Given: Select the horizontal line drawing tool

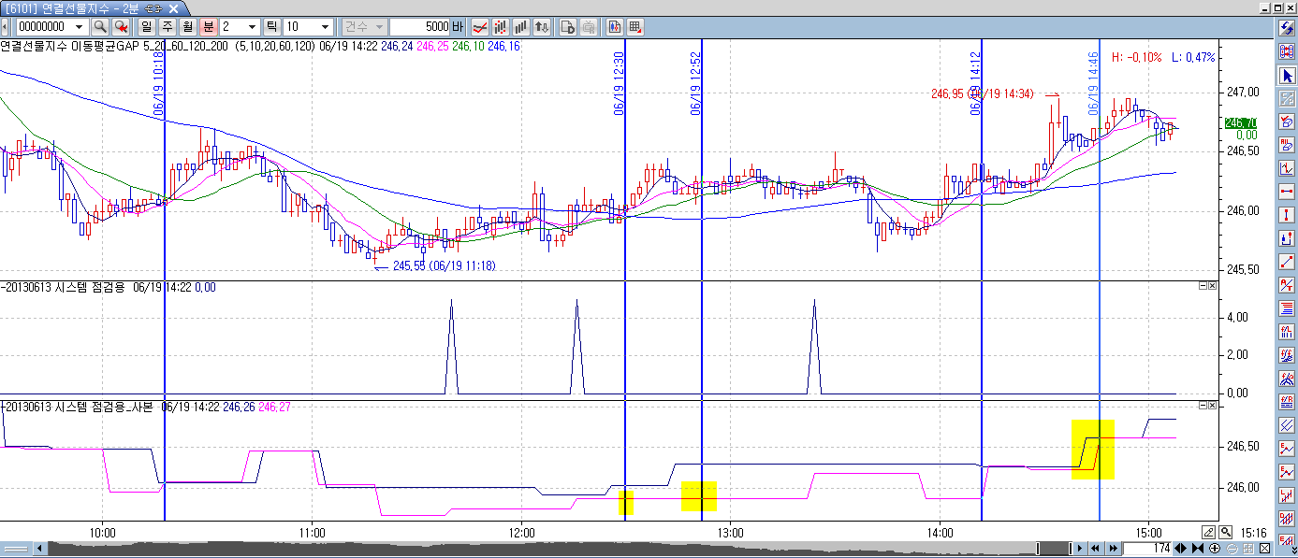Looking at the screenshot, I should click(1287, 192).
